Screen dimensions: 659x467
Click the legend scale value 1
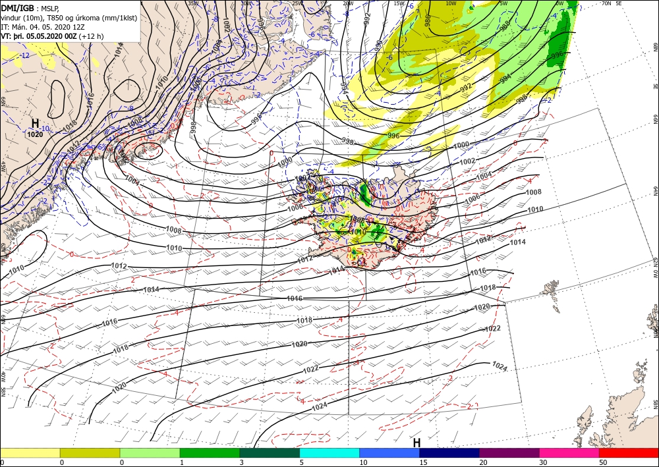[182, 462]
